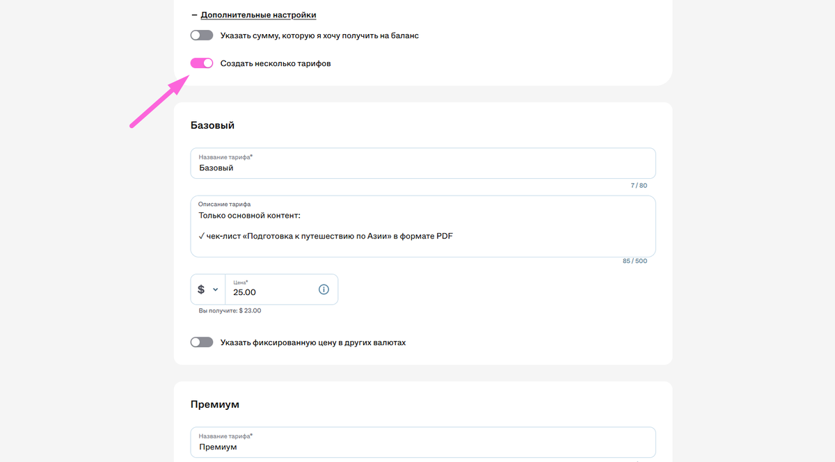Click the price info icon
Screen dimensions: 835x462
[x=324, y=289]
